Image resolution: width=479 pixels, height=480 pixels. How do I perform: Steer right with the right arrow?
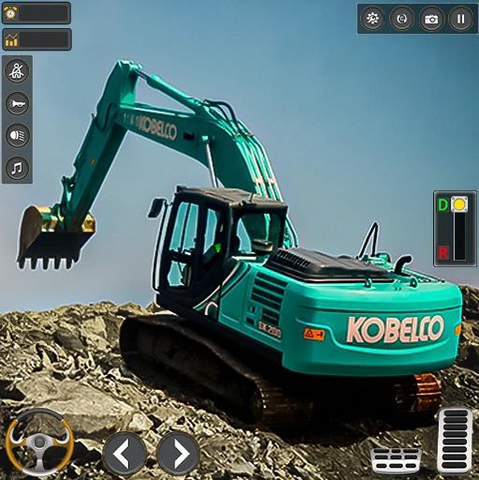click(178, 453)
